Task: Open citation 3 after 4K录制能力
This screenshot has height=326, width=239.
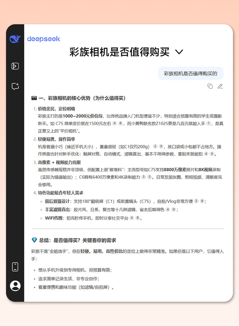Action: click(143, 177)
